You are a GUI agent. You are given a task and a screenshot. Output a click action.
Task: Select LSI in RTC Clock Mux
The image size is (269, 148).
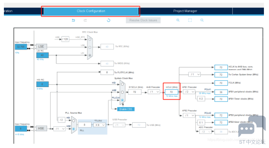(90, 55)
